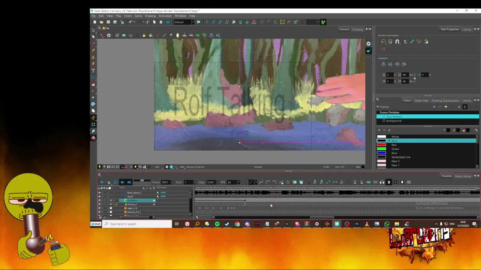Click the gear settings icon in camera toolbar
This screenshot has width=481, height=270.
click(109, 35)
